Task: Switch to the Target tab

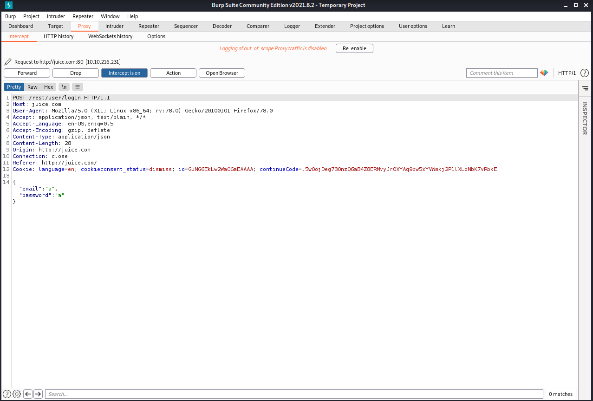Action: pos(55,26)
